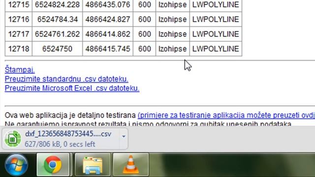Image resolution: width=315 pixels, height=177 pixels.
Task: Click the value 6524784.34
Action: click(58, 19)
